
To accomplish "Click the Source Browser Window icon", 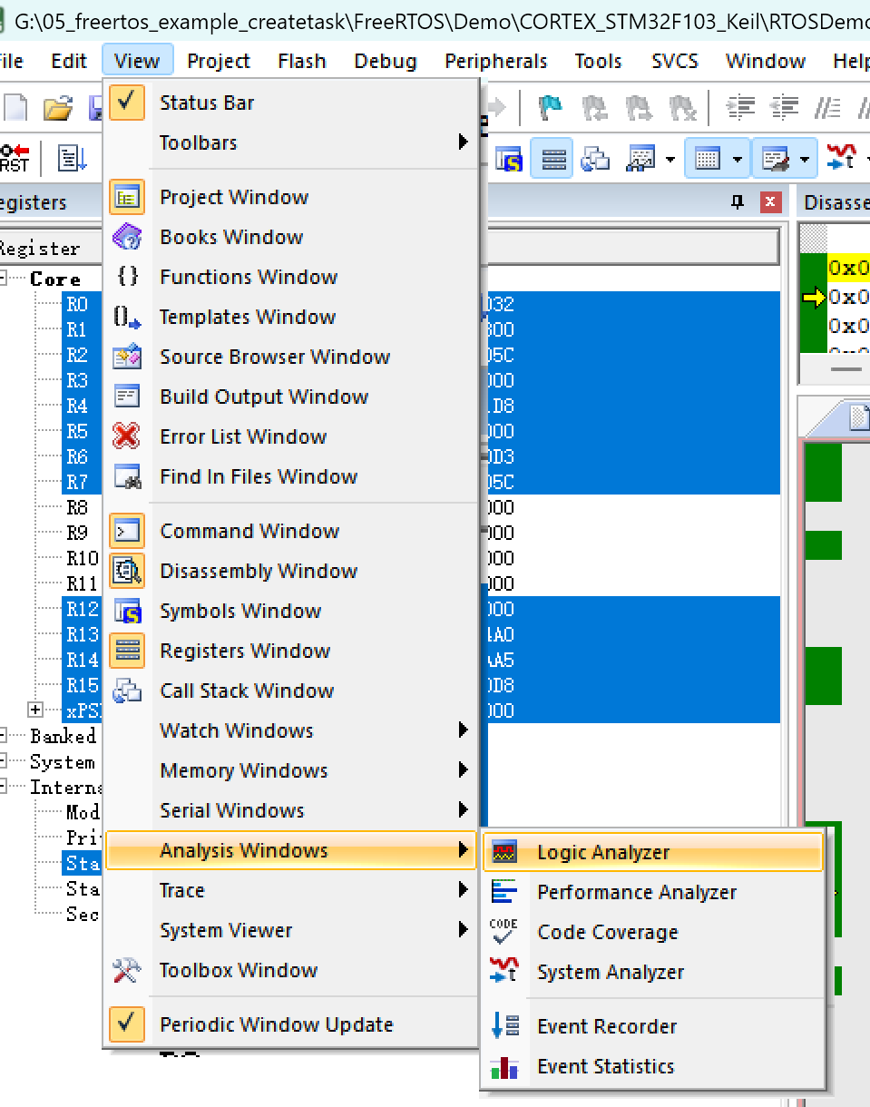I will pyautogui.click(x=127, y=357).
